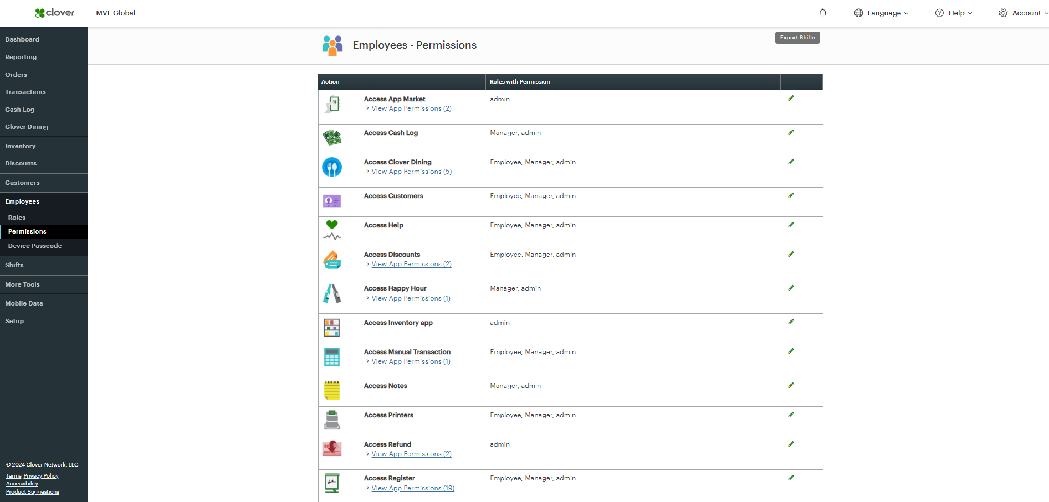Select the Access Manual Transaction calculator icon
This screenshot has width=1049, height=502.
(332, 357)
